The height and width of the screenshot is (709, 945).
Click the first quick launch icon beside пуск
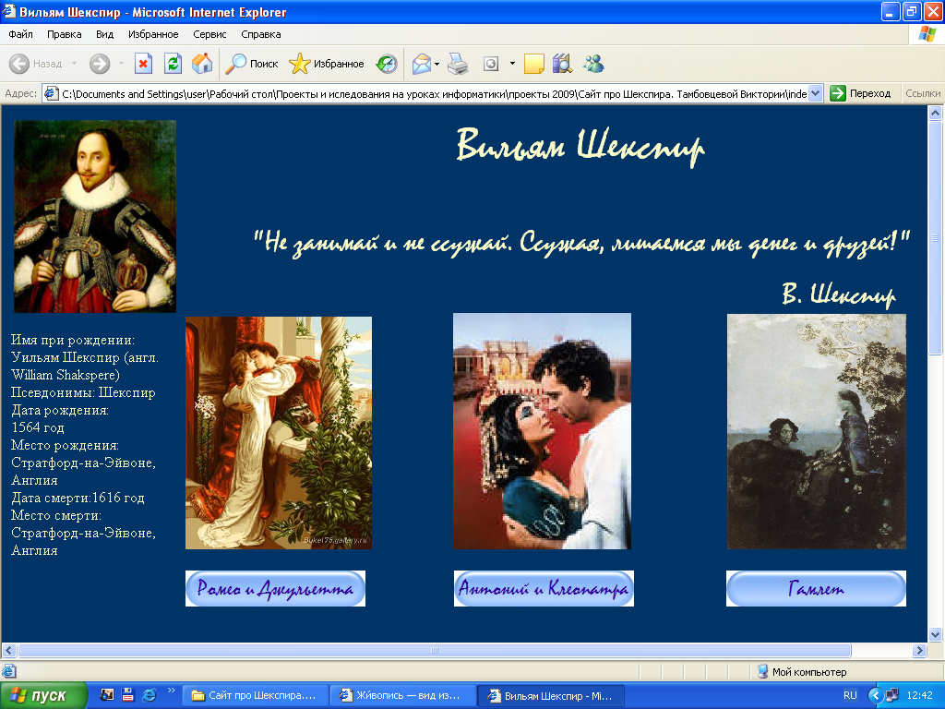[x=107, y=695]
